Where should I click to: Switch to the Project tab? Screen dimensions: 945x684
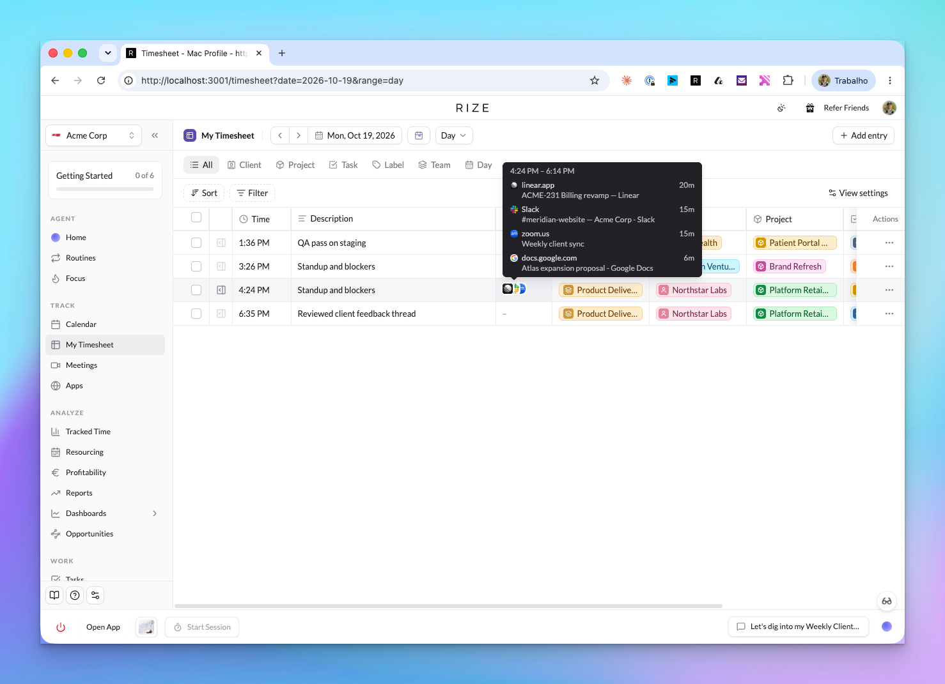coord(295,165)
